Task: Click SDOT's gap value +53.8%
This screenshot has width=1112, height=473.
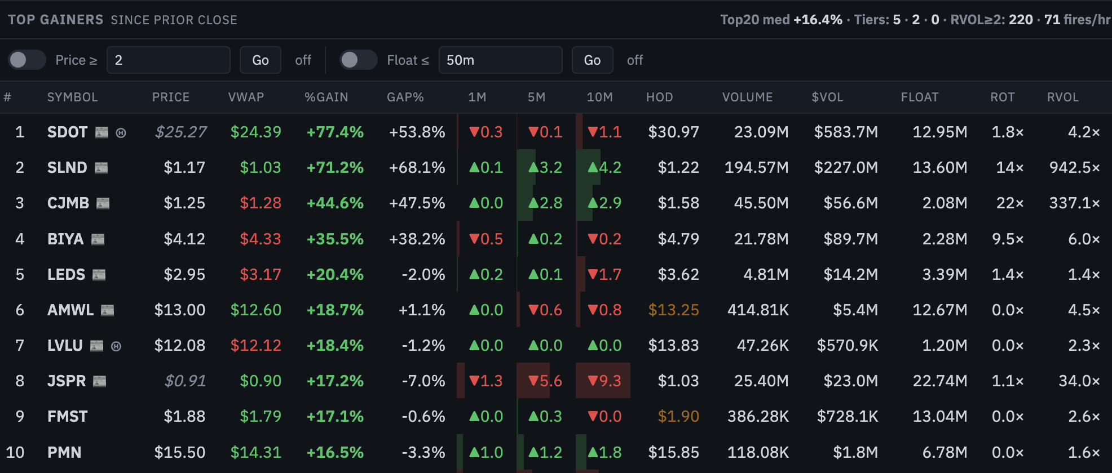Action: pyautogui.click(x=417, y=132)
